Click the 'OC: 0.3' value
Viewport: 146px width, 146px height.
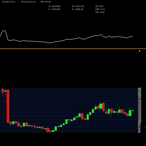pyautogui.click(x=99, y=6)
